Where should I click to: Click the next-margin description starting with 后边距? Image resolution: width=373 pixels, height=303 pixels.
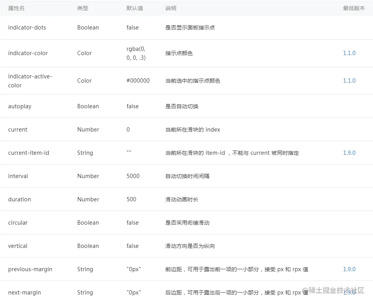(x=237, y=293)
